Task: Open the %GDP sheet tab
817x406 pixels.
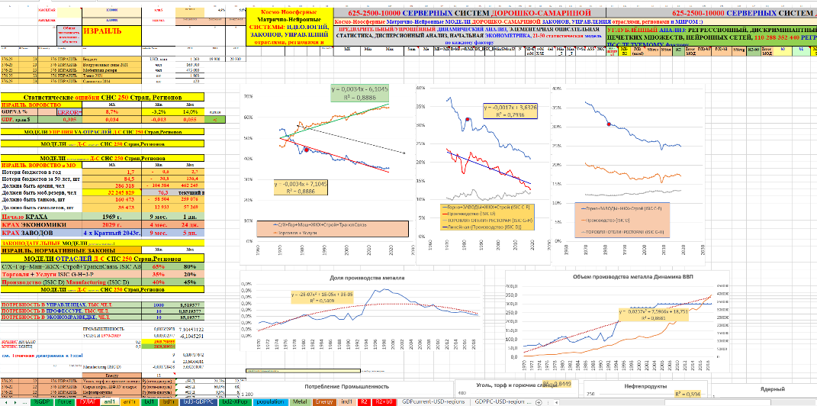Action: pyautogui.click(x=42, y=401)
